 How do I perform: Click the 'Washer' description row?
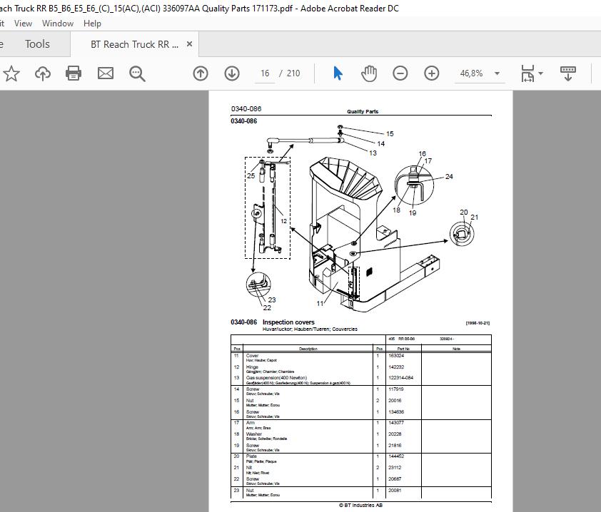click(x=253, y=434)
